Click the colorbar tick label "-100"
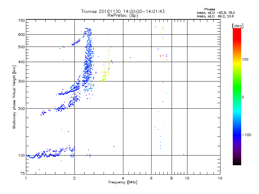This screenshot has width=259, height=194. point(246,135)
